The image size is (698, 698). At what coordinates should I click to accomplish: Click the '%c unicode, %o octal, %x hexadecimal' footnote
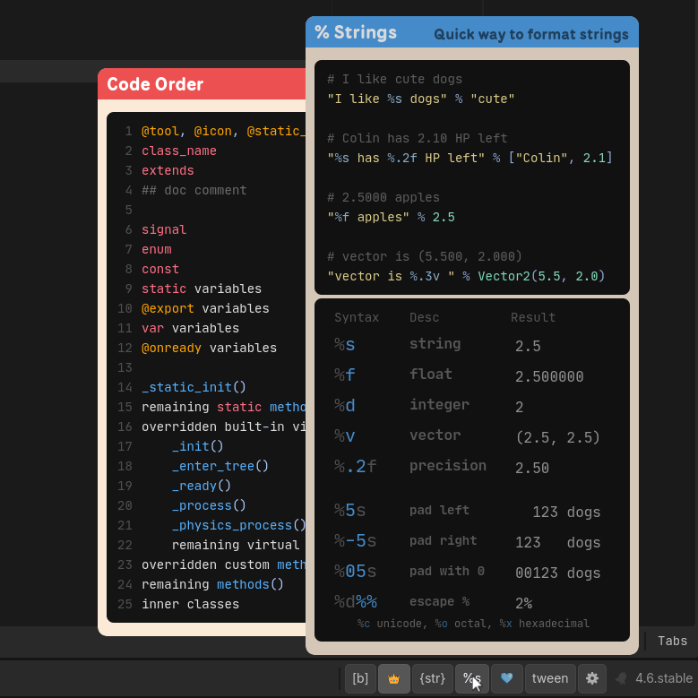(473, 624)
